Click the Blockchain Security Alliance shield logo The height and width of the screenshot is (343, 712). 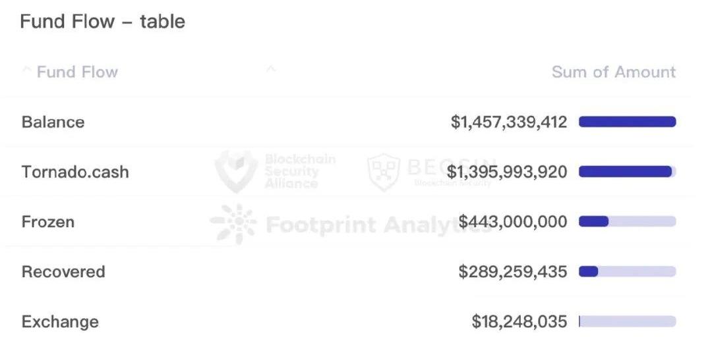pyautogui.click(x=236, y=171)
